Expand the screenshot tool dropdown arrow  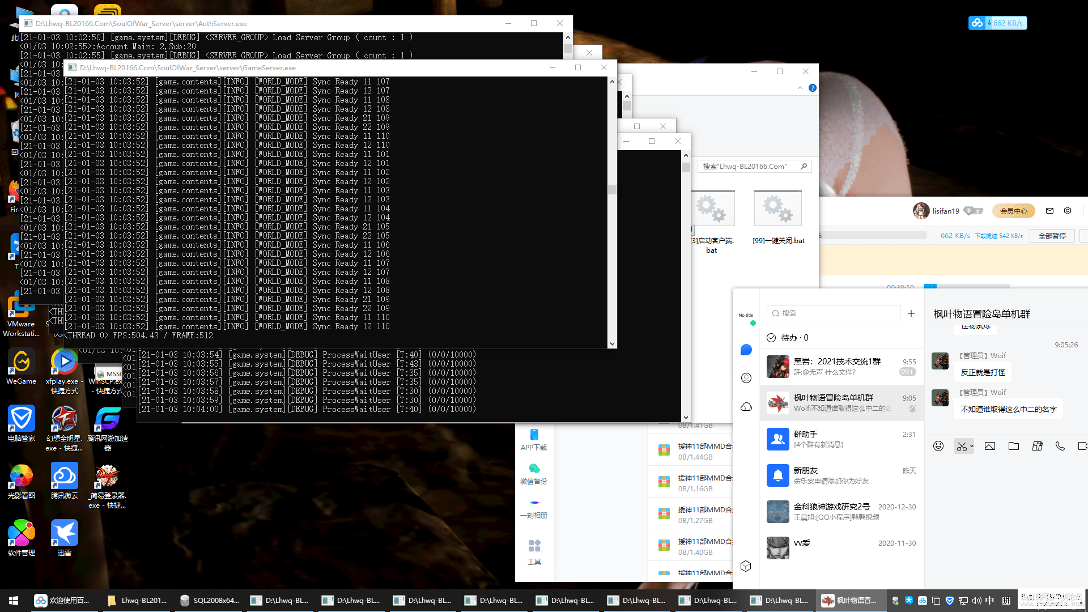coord(971,446)
